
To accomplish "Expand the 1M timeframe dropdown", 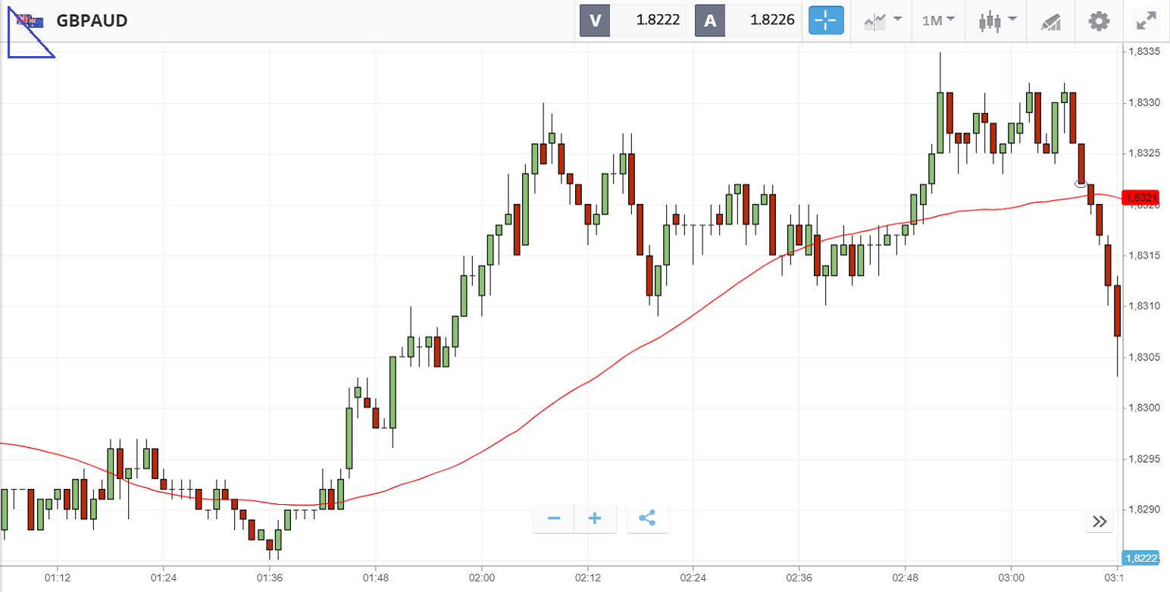I will [x=938, y=20].
